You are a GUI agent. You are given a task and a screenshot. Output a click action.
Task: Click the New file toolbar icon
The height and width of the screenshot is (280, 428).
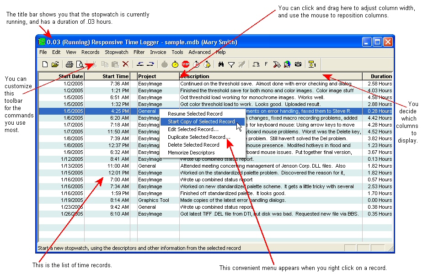[45, 65]
